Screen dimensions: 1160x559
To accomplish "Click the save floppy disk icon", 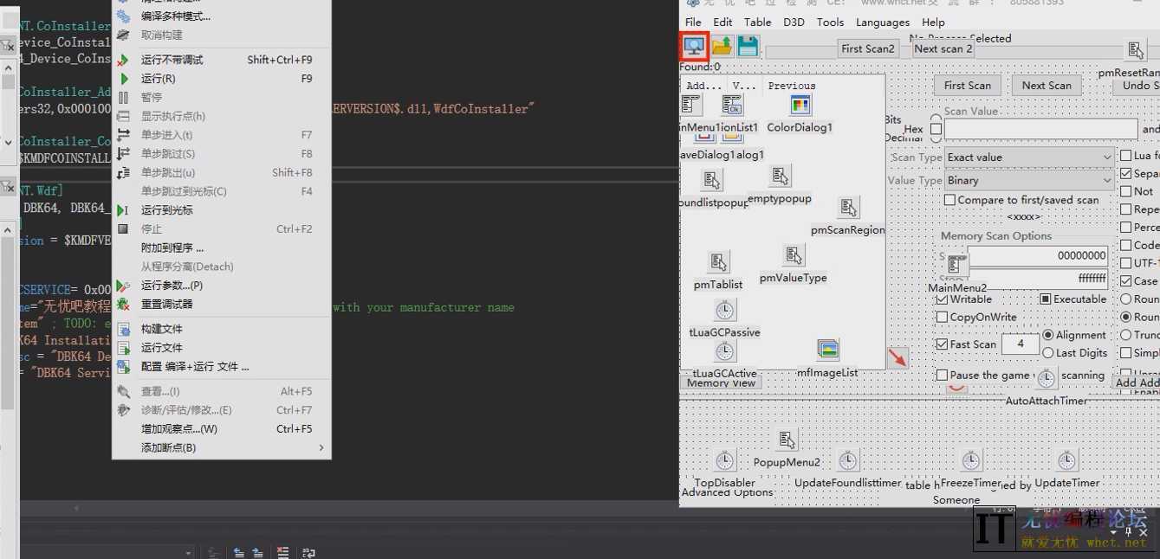I will tap(747, 47).
